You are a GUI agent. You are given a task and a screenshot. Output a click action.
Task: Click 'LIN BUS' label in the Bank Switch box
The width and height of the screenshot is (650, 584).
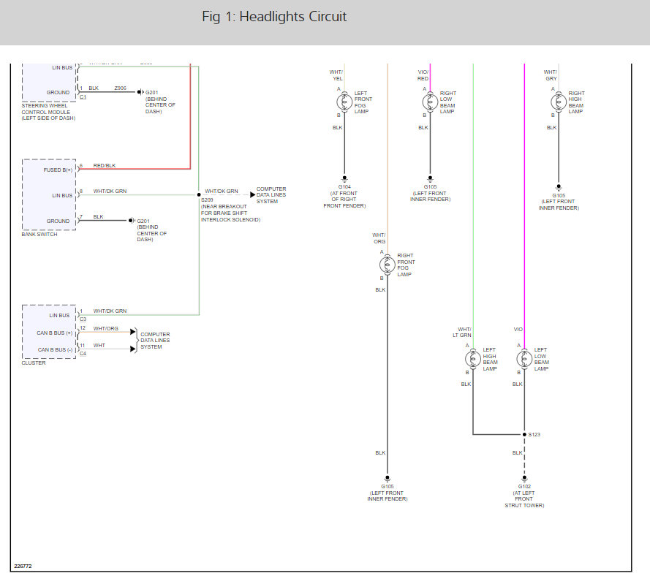[x=62, y=196]
